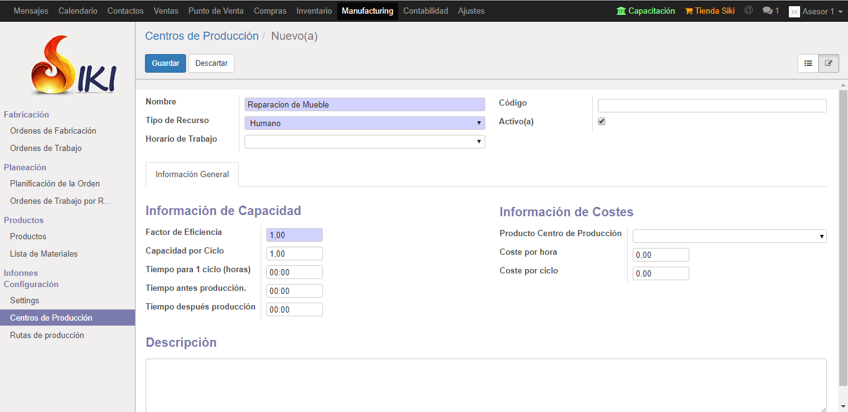Image resolution: width=848 pixels, height=412 pixels.
Task: Click the Informes sidebar heading
Action: tap(21, 273)
